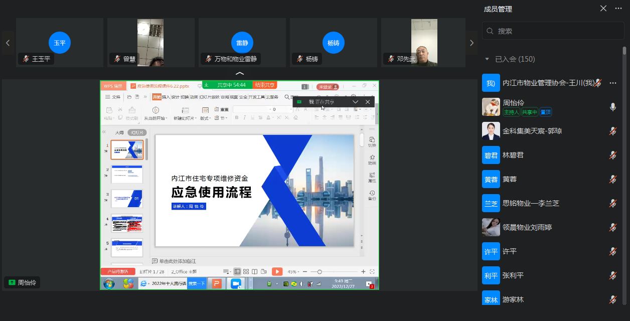630x321 pixels.
Task: Click the zoom slider handle in WPS status bar
Action: point(320,271)
